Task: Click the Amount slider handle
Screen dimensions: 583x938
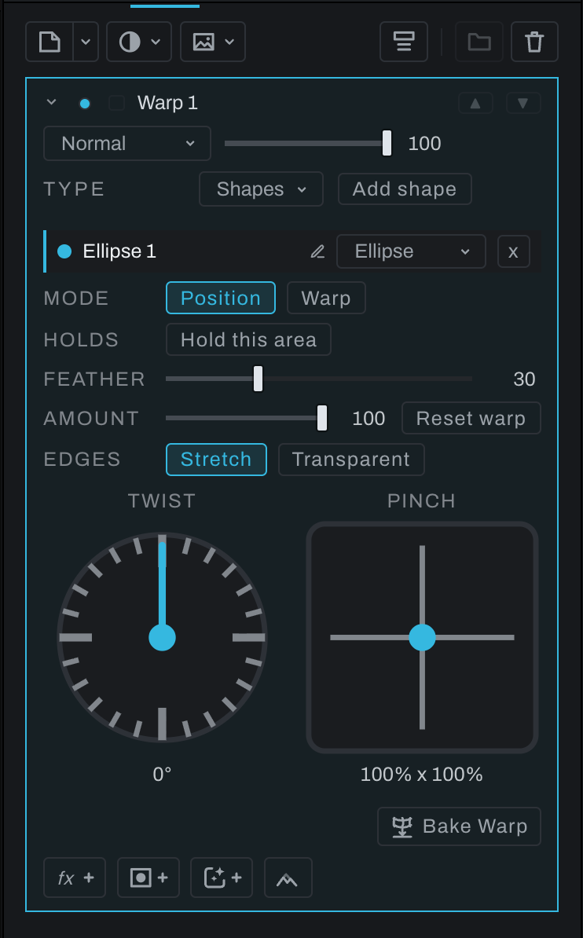Action: tap(322, 418)
